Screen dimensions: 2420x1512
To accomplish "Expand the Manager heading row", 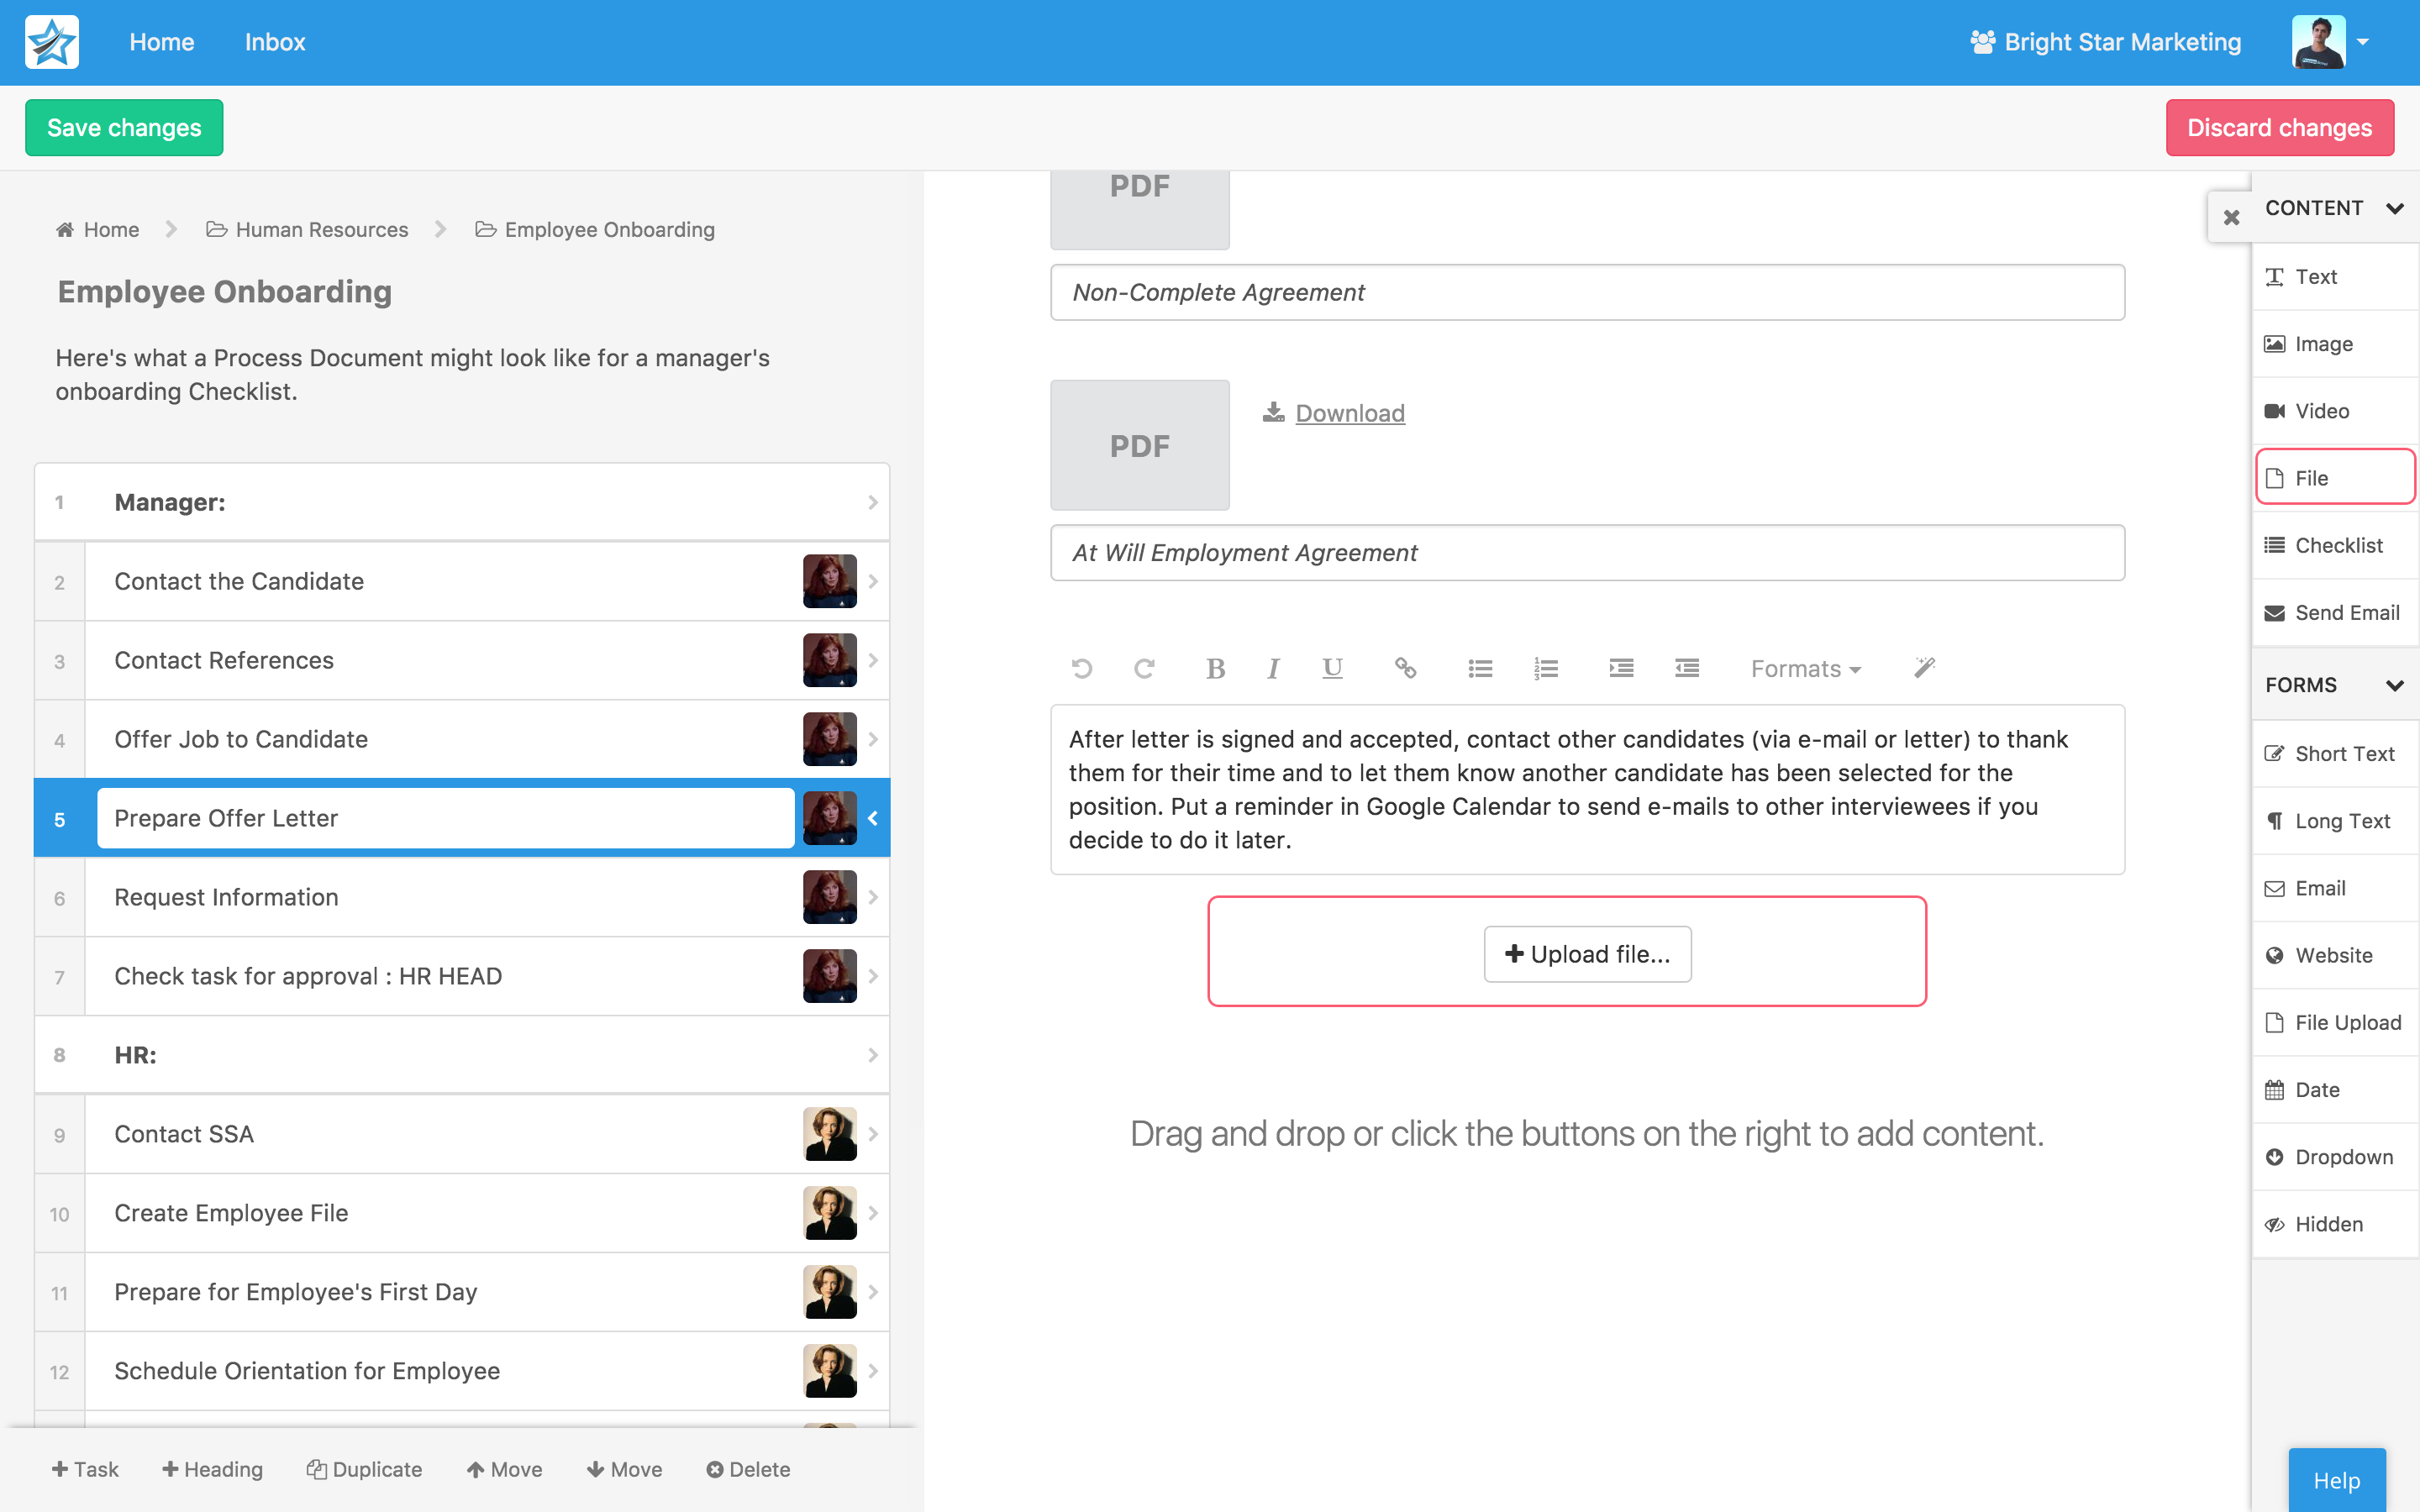I will [x=461, y=502].
